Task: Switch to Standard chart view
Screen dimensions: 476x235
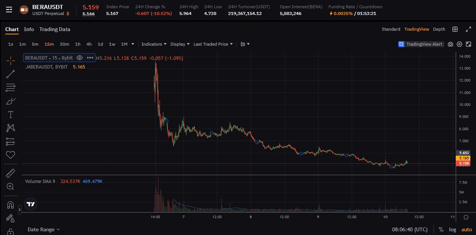Action: (x=391, y=29)
